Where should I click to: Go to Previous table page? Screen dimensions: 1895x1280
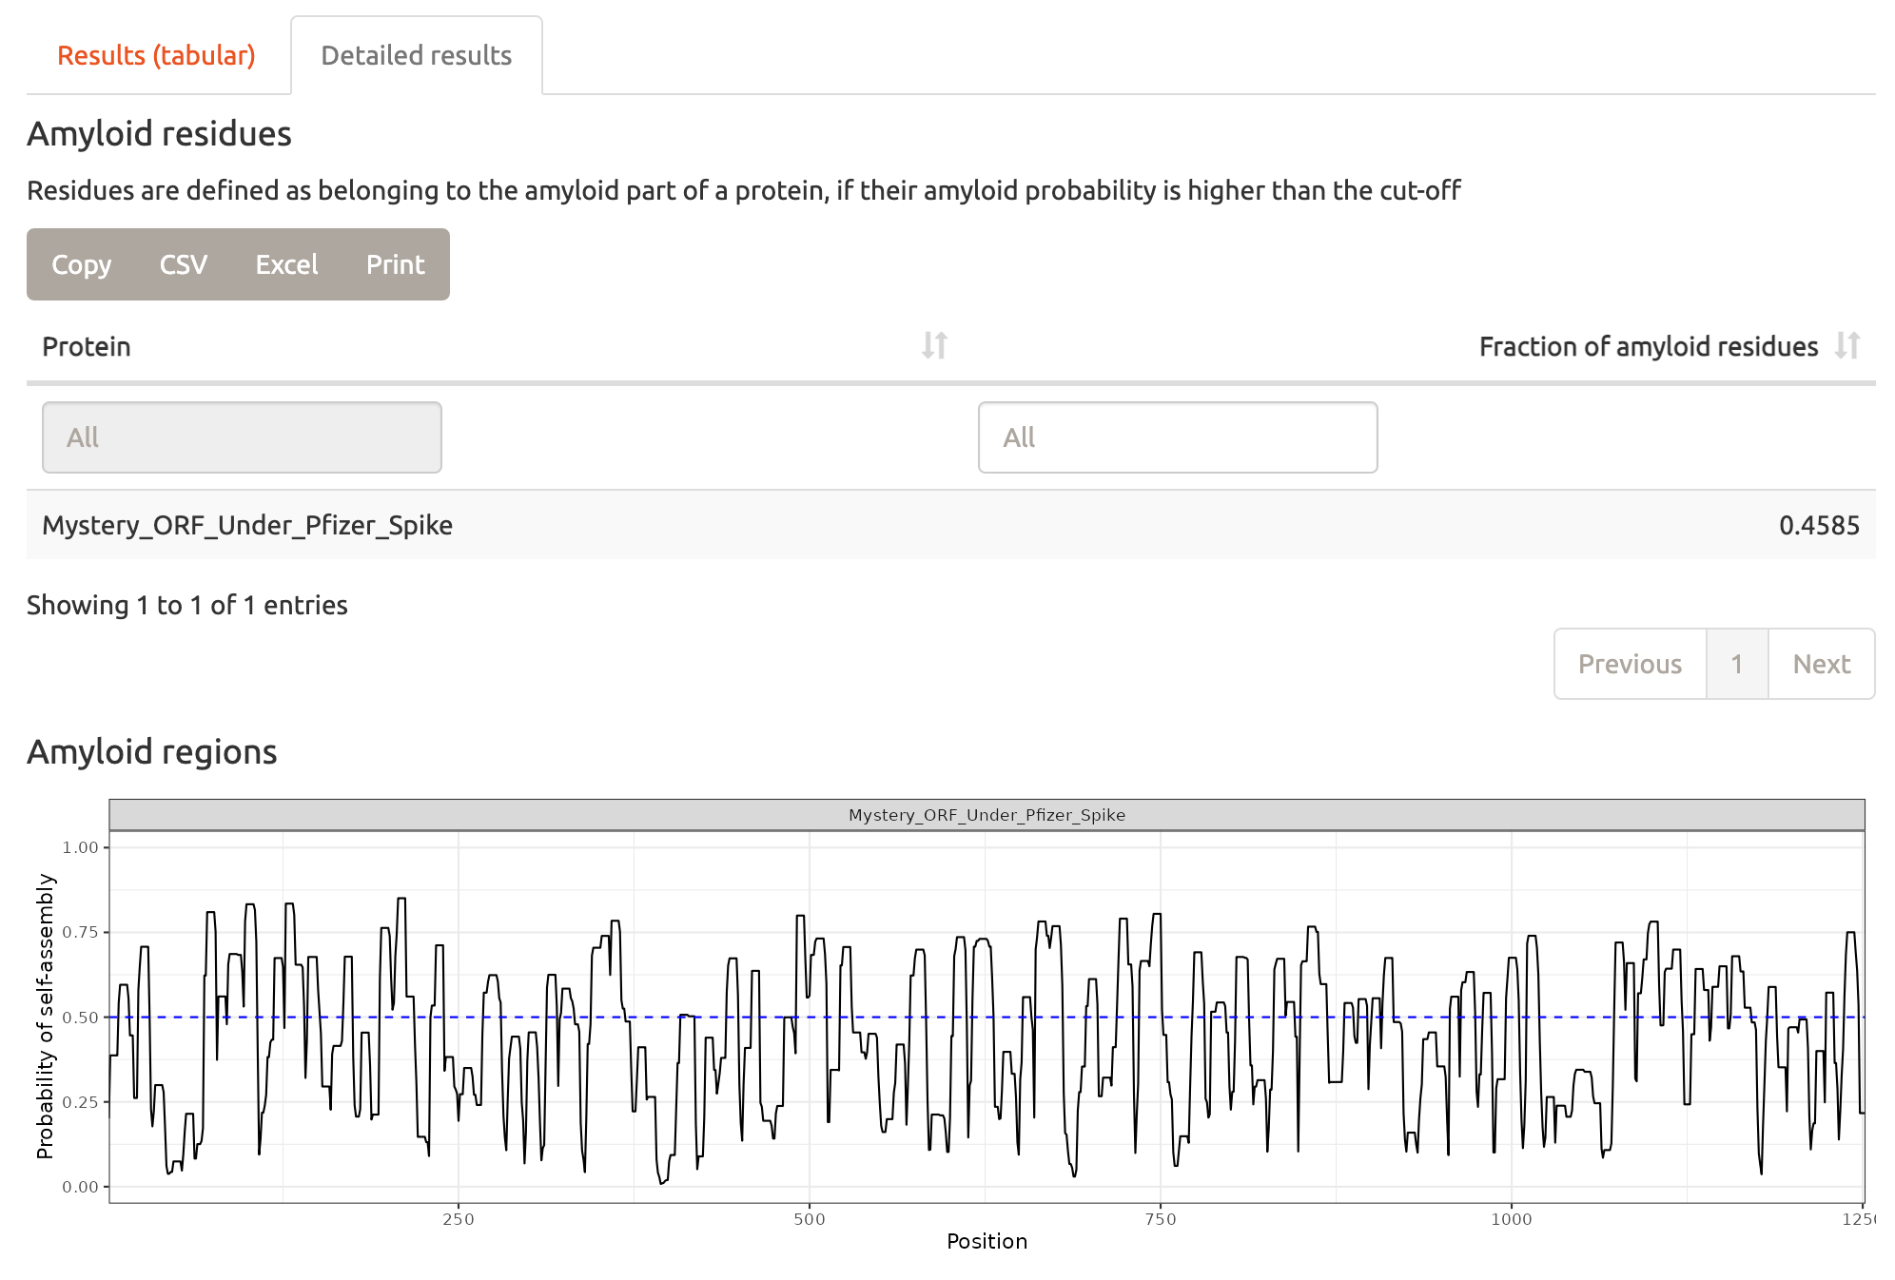coord(1629,664)
